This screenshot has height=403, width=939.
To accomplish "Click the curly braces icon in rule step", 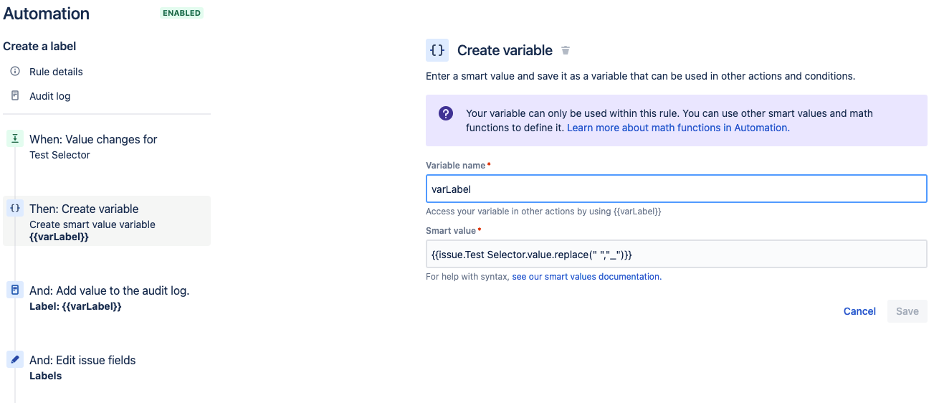I will [15, 208].
